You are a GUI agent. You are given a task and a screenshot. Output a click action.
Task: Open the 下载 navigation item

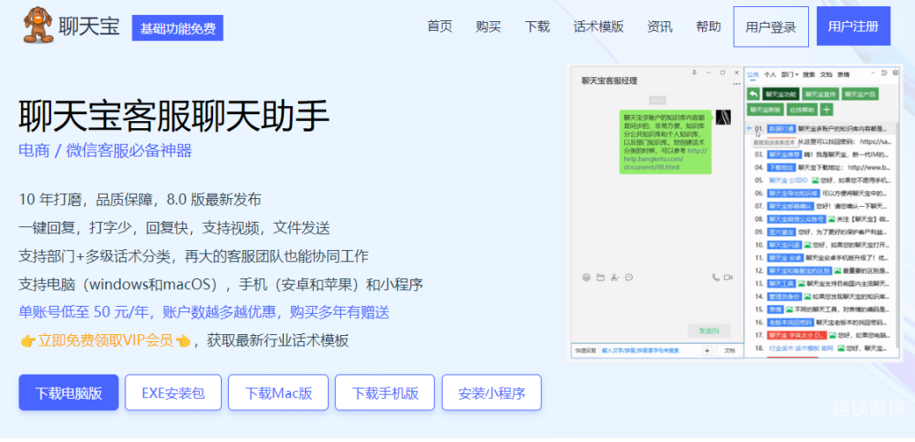click(537, 27)
